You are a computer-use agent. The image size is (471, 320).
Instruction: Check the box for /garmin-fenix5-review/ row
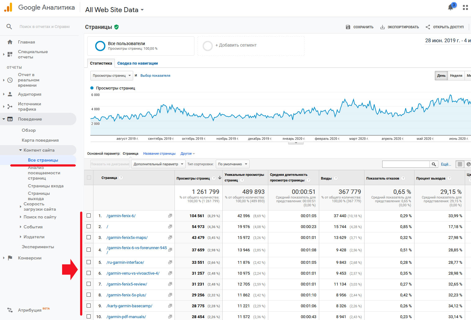(x=89, y=284)
